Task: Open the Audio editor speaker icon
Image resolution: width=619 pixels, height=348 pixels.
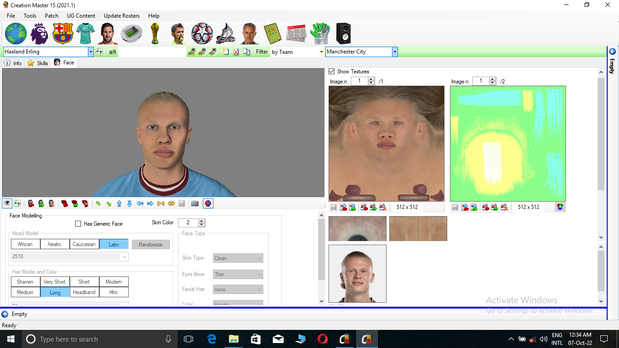Action: click(343, 34)
